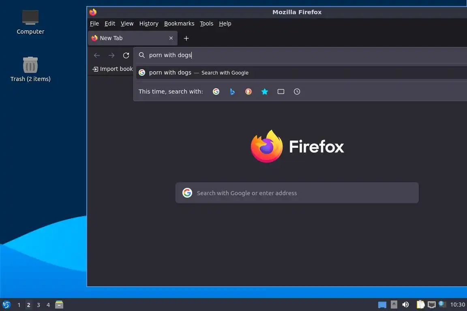Click Google logo in page search box
The height and width of the screenshot is (311, 467).
pyautogui.click(x=187, y=193)
